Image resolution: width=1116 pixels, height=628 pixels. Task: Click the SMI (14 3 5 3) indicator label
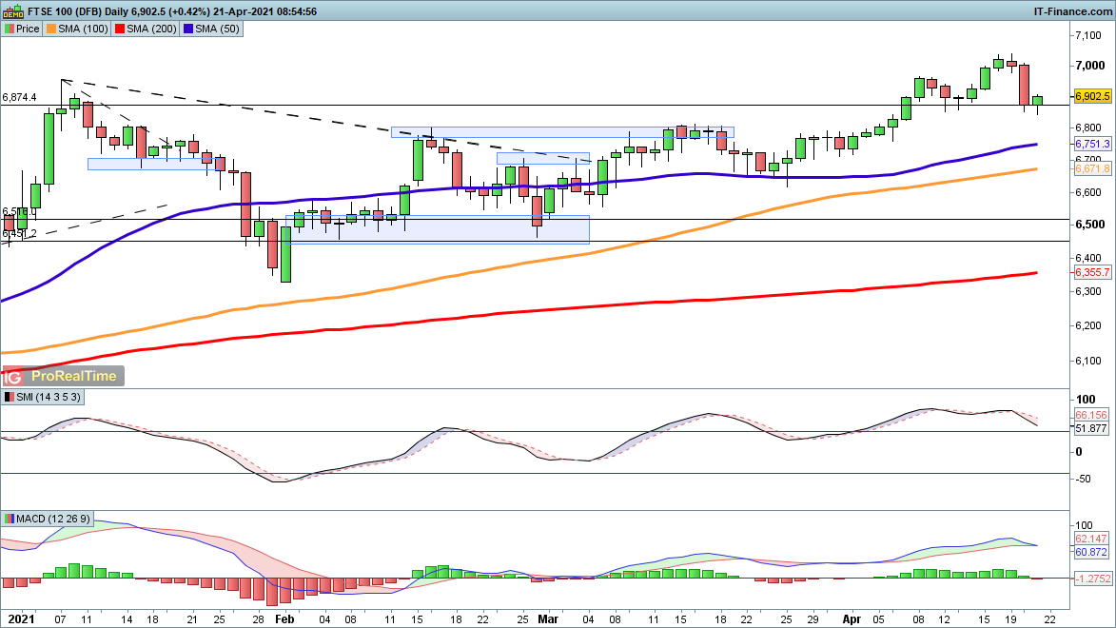pyautogui.click(x=49, y=396)
